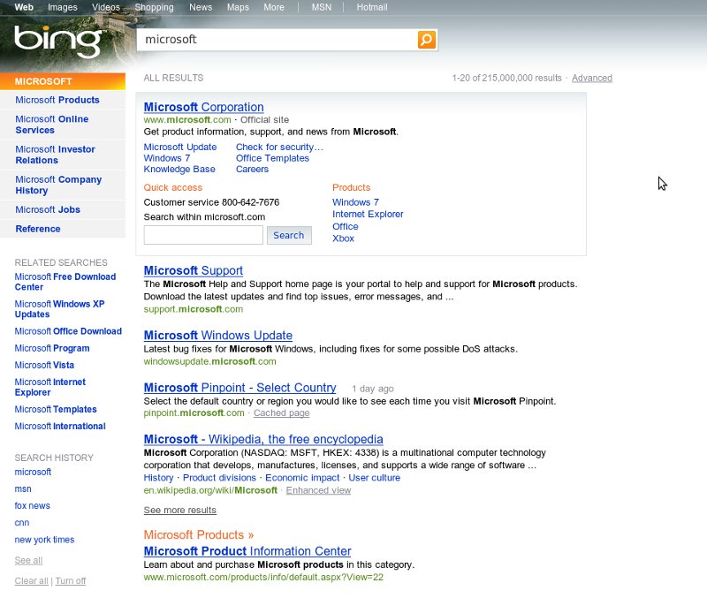Click the Bing logo
Image resolution: width=707 pixels, height=598 pixels.
tap(58, 42)
